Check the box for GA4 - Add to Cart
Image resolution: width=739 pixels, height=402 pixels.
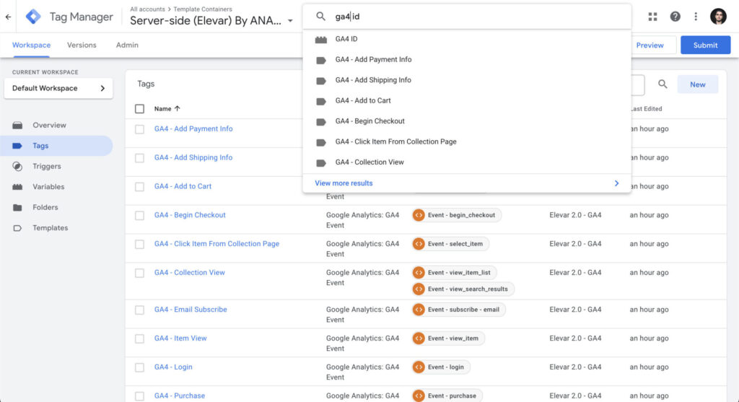(x=140, y=186)
